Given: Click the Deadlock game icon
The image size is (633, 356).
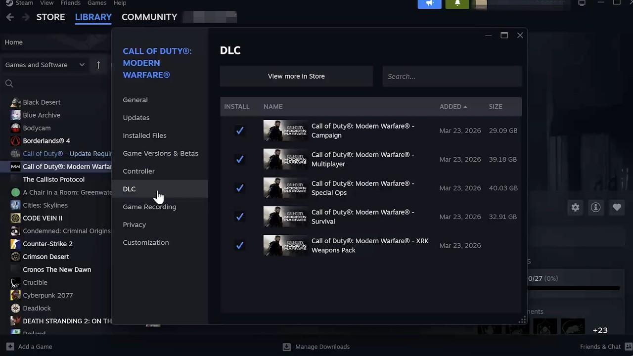Looking at the screenshot, I should pos(15,308).
